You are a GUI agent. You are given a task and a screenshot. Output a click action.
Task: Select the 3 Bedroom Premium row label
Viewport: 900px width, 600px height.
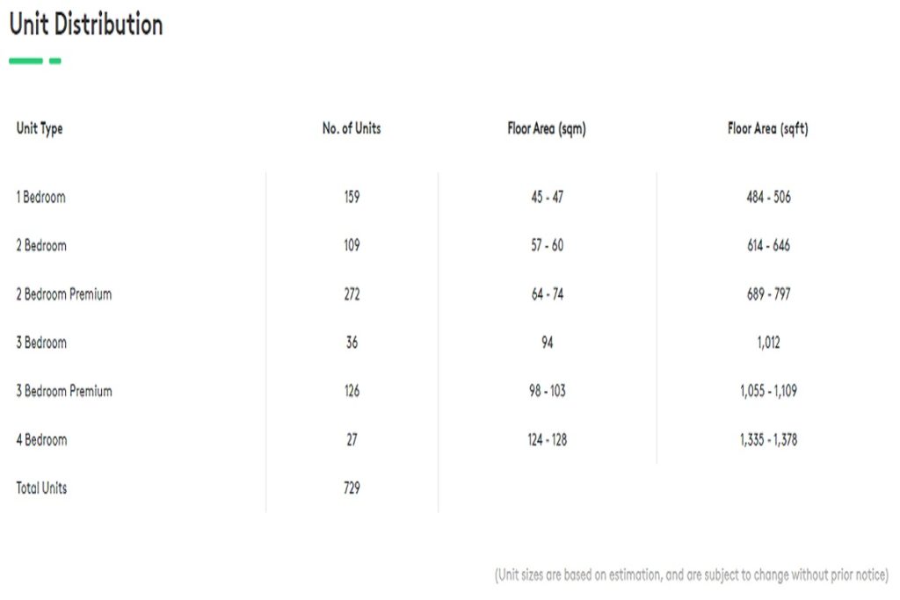coord(63,391)
